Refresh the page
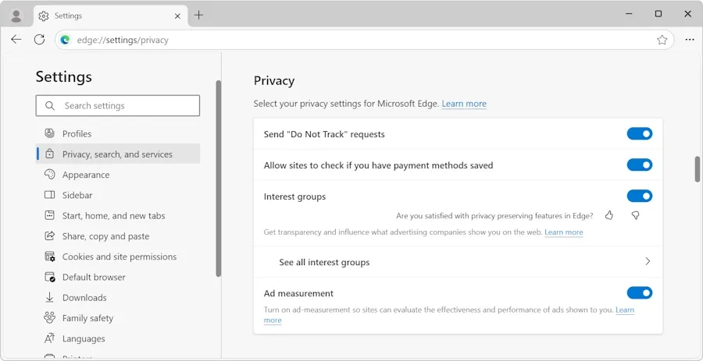Screen dimensions: 703x361 pos(40,40)
